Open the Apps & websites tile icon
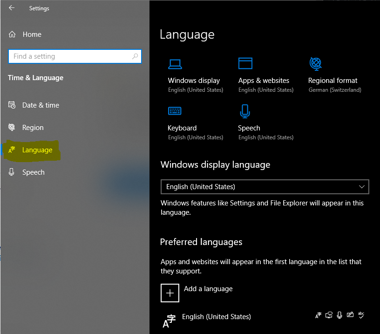380x334 pixels. click(245, 63)
